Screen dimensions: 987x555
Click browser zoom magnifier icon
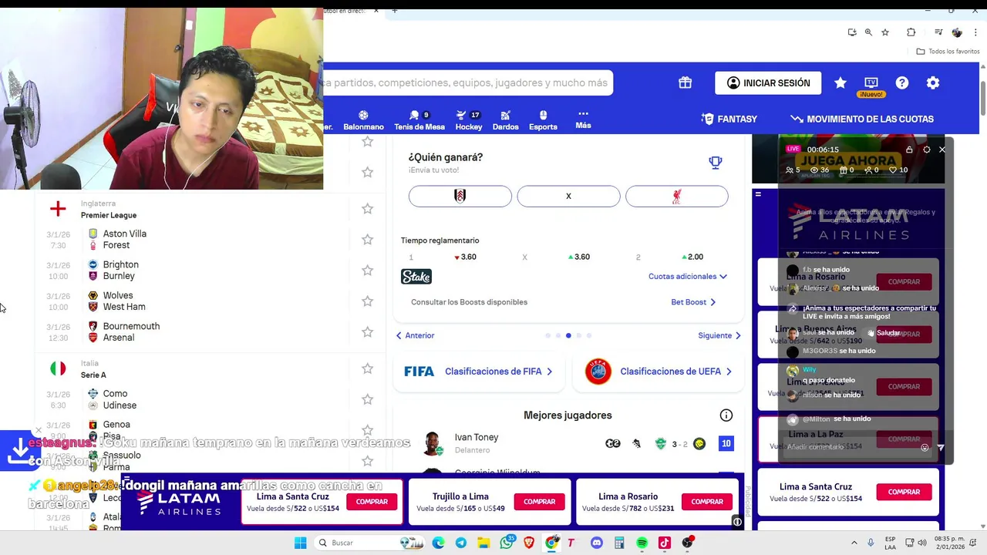pos(868,32)
